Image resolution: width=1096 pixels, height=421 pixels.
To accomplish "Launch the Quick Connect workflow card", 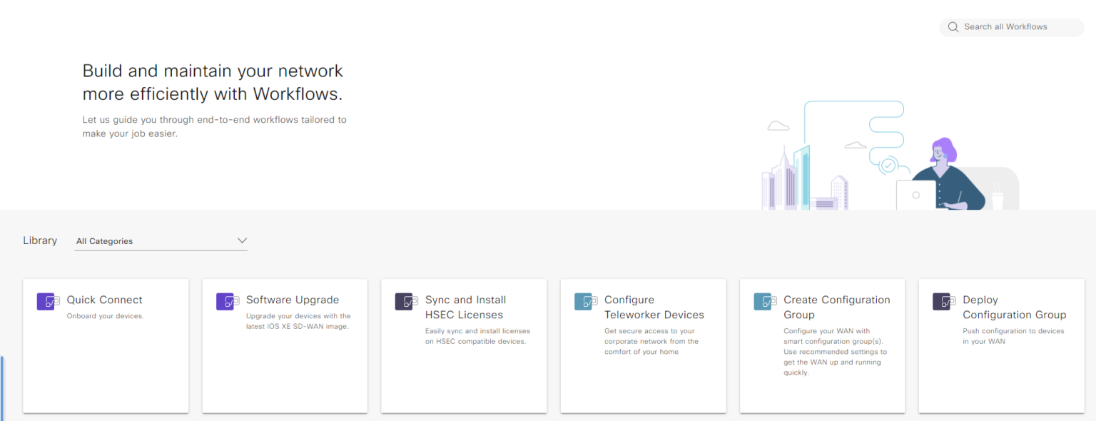I will [x=106, y=345].
